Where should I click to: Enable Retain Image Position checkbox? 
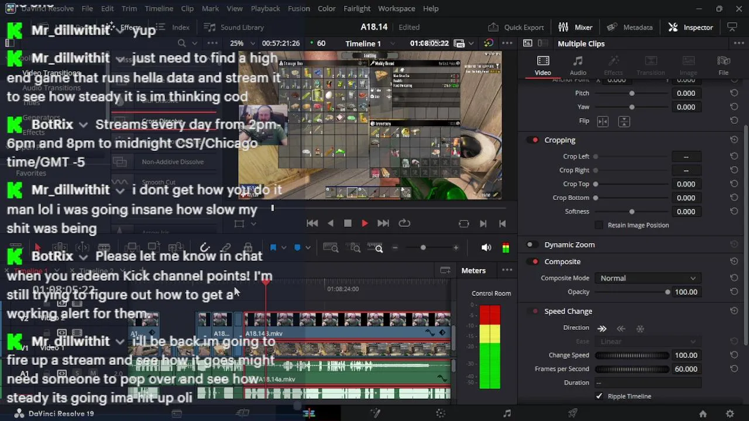tap(599, 225)
